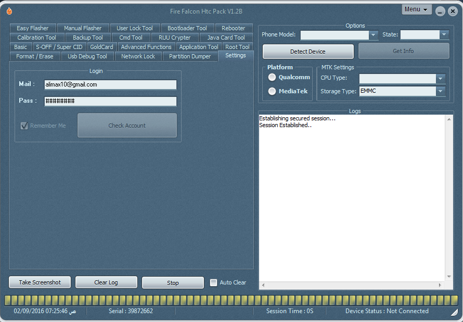Expand the Phone Model dropdown
463x322 pixels.
pos(373,35)
